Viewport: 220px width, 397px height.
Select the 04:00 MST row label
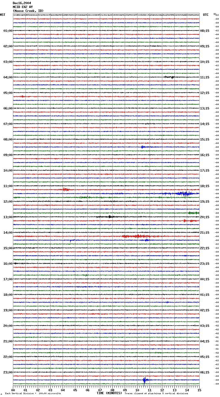click(8, 77)
